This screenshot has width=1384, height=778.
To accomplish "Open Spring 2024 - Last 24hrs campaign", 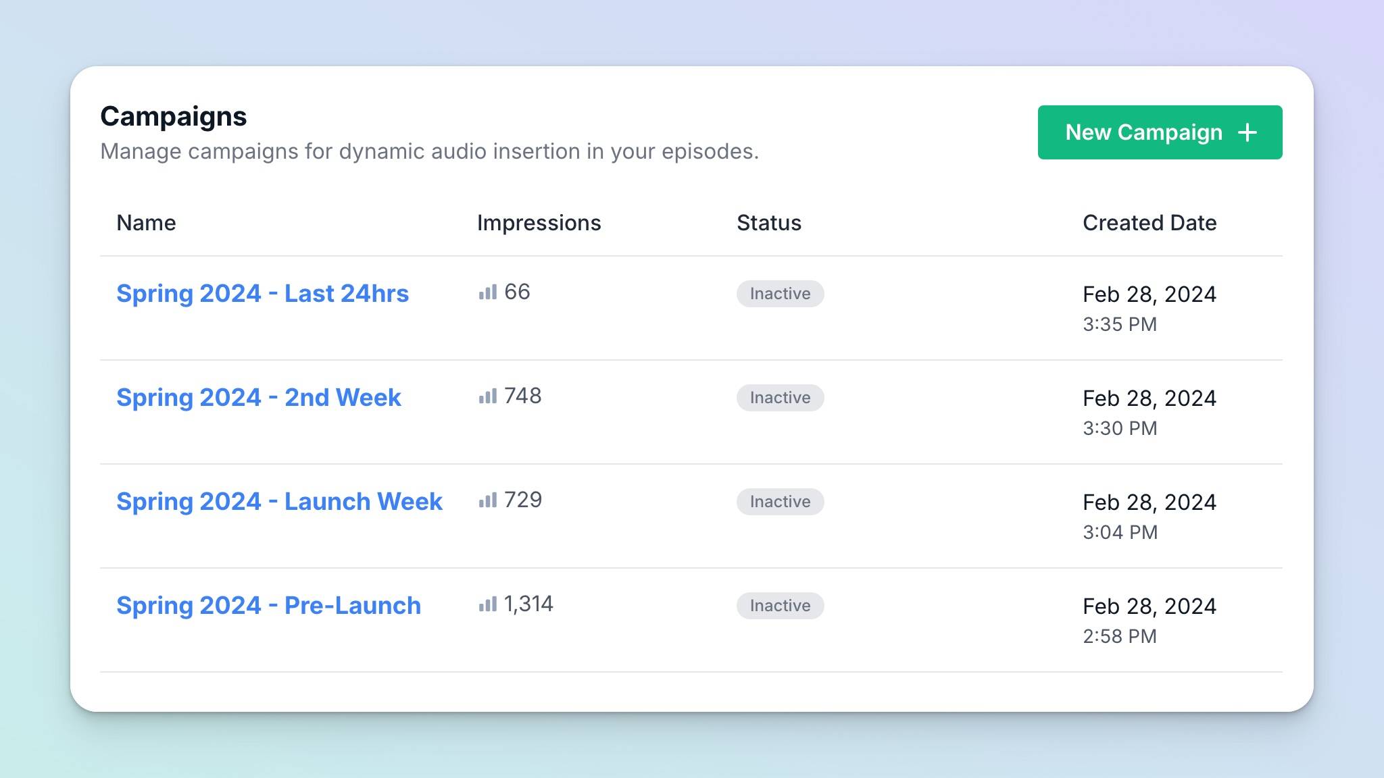I will (262, 294).
